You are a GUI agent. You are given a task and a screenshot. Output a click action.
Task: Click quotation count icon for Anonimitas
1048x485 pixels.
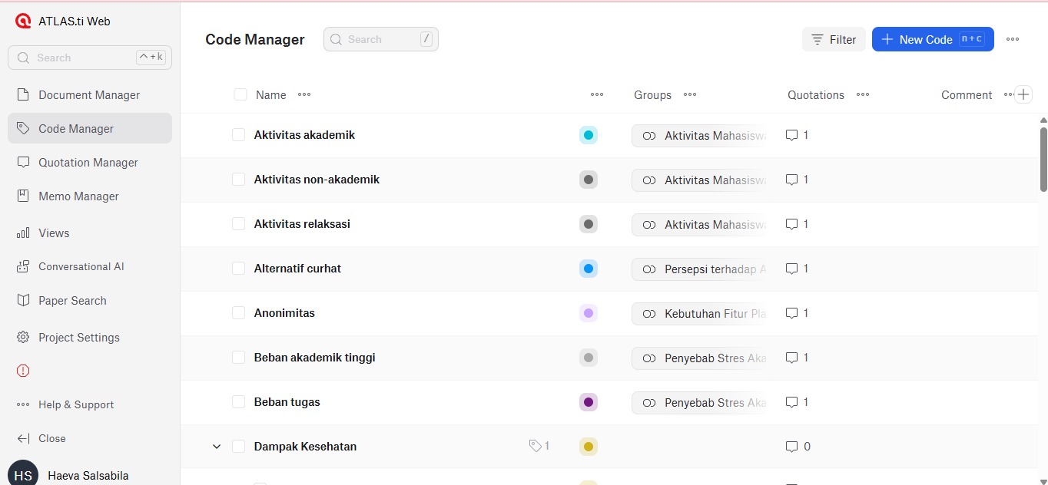[792, 313]
